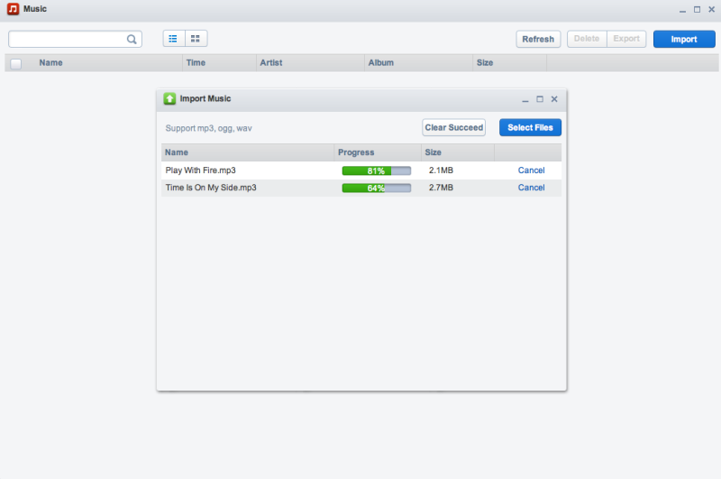This screenshot has width=721, height=479.
Task: Close the Music main window
Action: point(711,9)
